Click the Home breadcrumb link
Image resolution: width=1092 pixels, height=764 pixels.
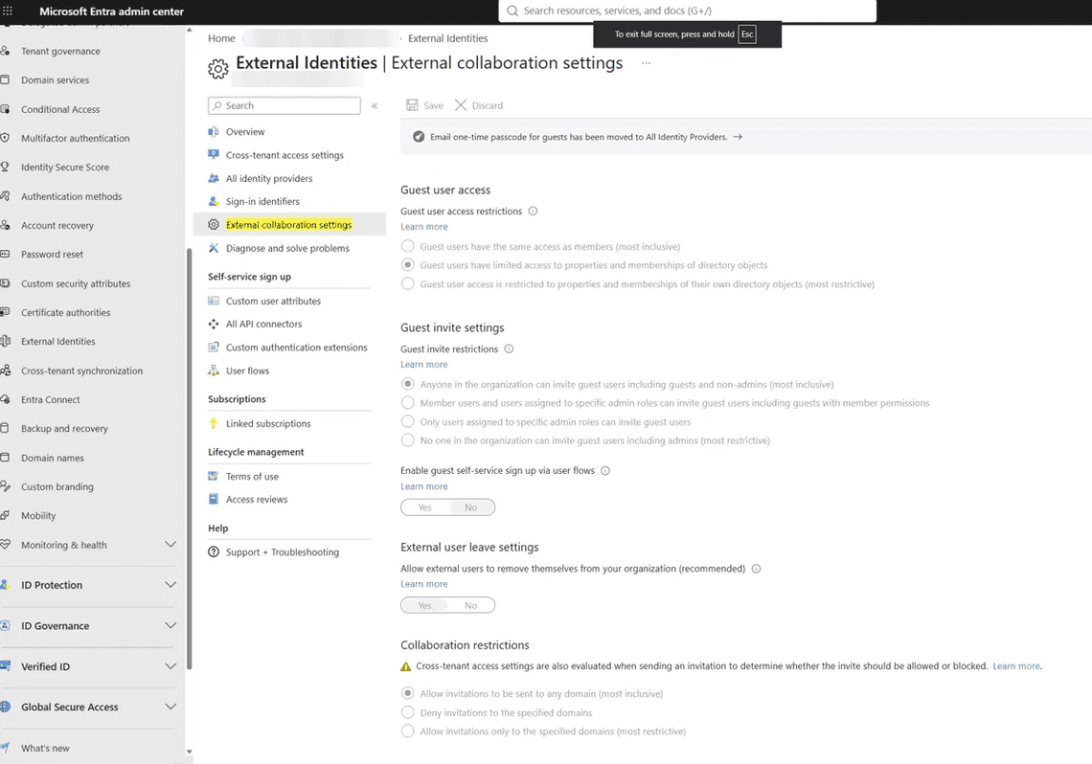[x=221, y=38]
